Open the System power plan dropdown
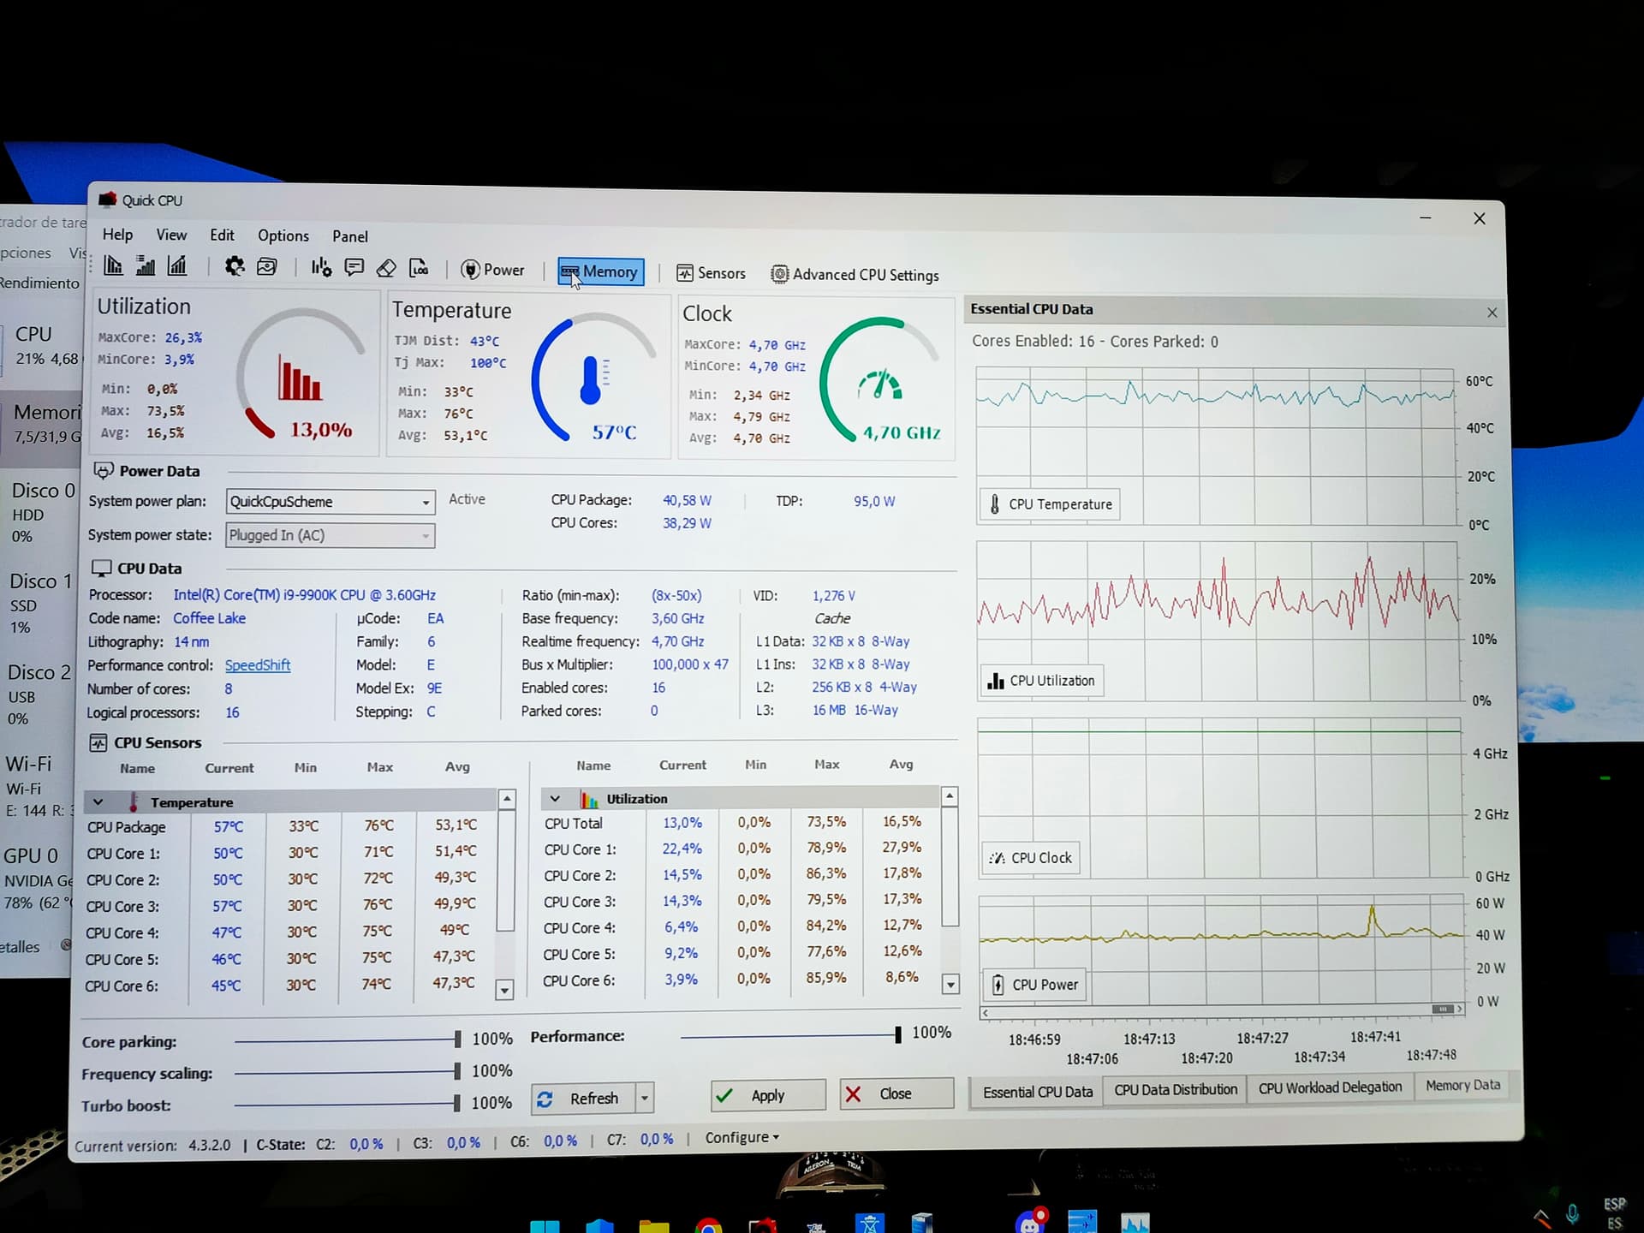 tap(331, 502)
